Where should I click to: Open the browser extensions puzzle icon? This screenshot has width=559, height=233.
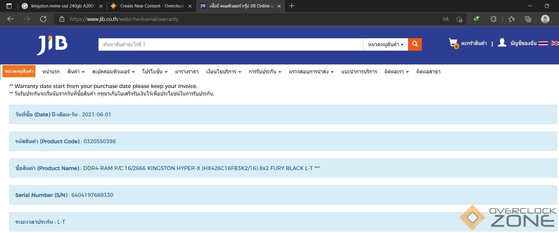[493, 19]
